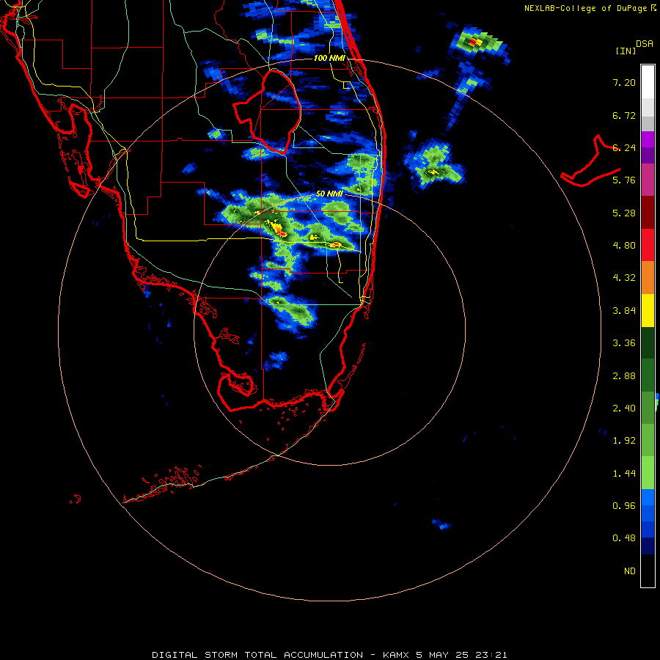
Task: Pick the orange swatch beside 4.32
Action: [648, 278]
